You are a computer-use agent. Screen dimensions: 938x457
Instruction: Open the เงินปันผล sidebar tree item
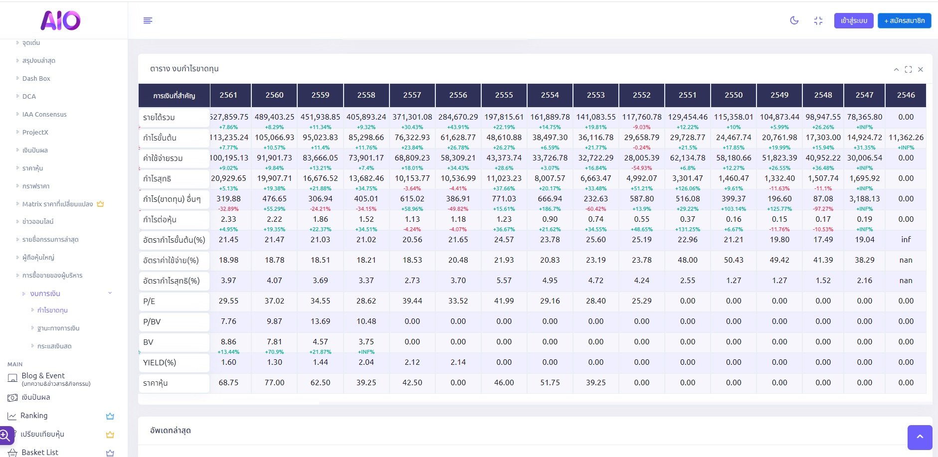35,150
